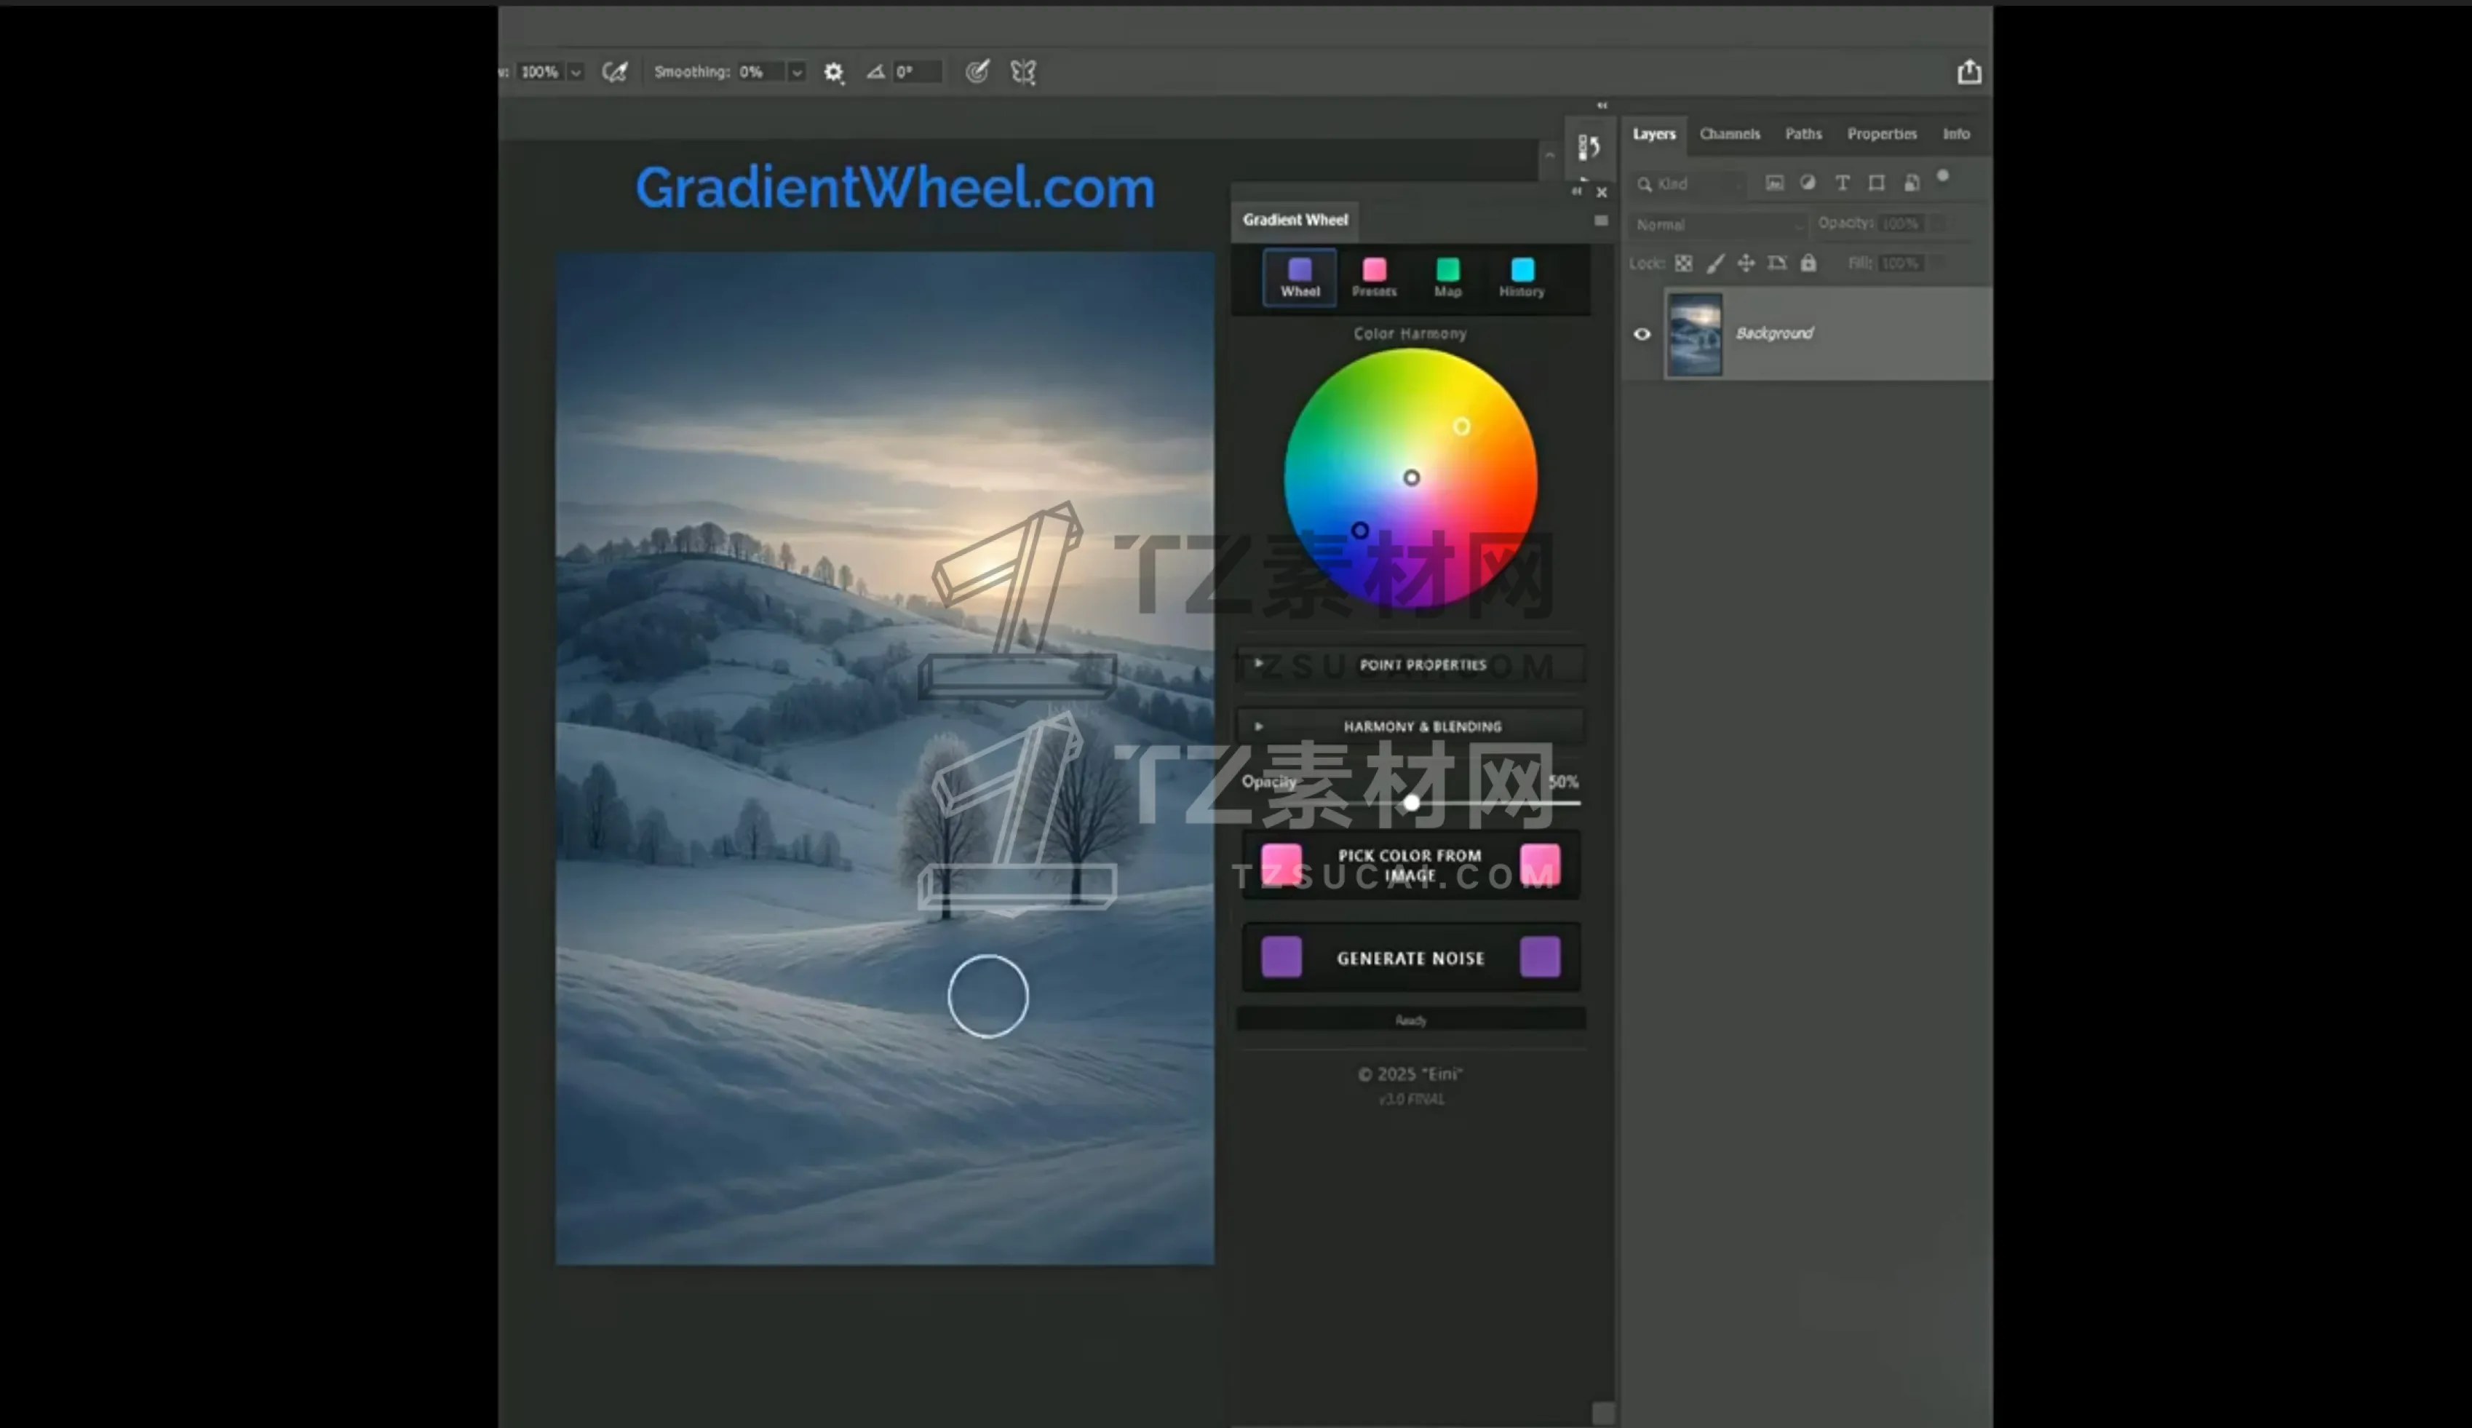
Task: Select the Background layer thumbnail
Action: point(1694,335)
